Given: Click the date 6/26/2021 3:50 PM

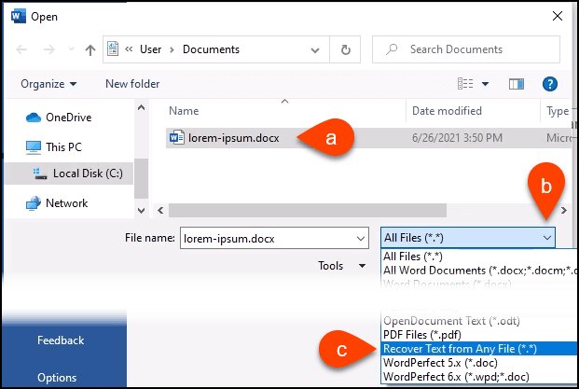Looking at the screenshot, I should tap(457, 138).
